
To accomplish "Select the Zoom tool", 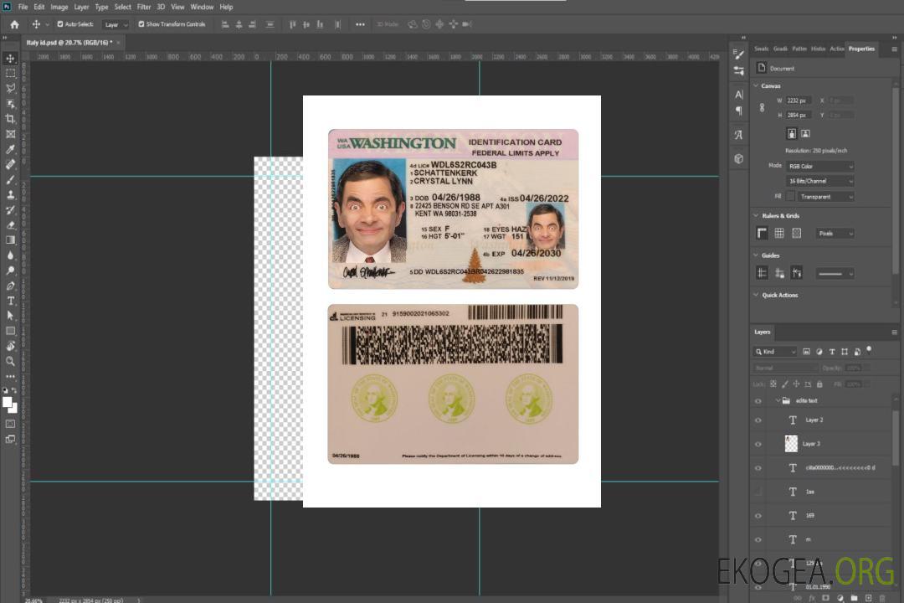I will pyautogui.click(x=11, y=361).
